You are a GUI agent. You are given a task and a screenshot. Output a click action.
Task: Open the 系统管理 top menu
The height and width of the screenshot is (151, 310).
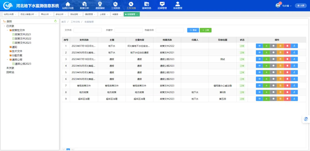(x=178, y=5)
